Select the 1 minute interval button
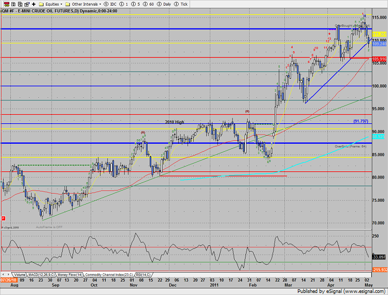The height and width of the screenshot is (295, 388). [x=124, y=4]
